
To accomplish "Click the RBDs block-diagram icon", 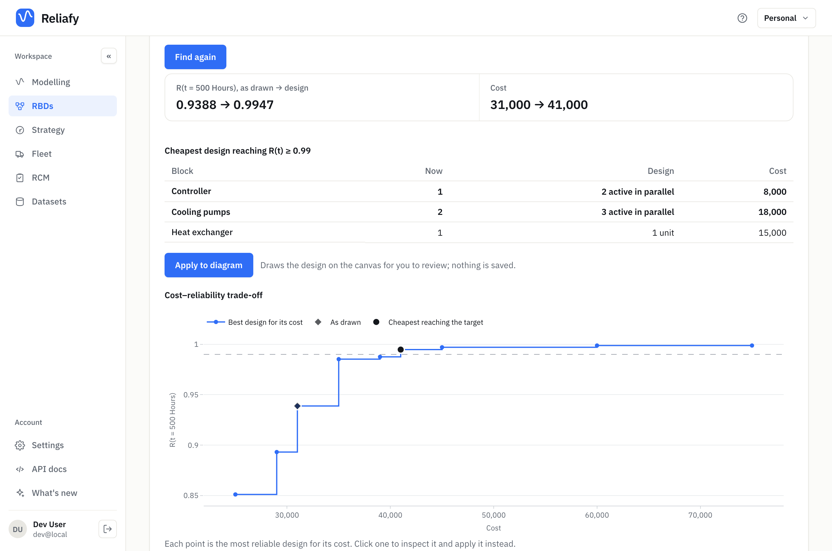I will click(x=20, y=106).
